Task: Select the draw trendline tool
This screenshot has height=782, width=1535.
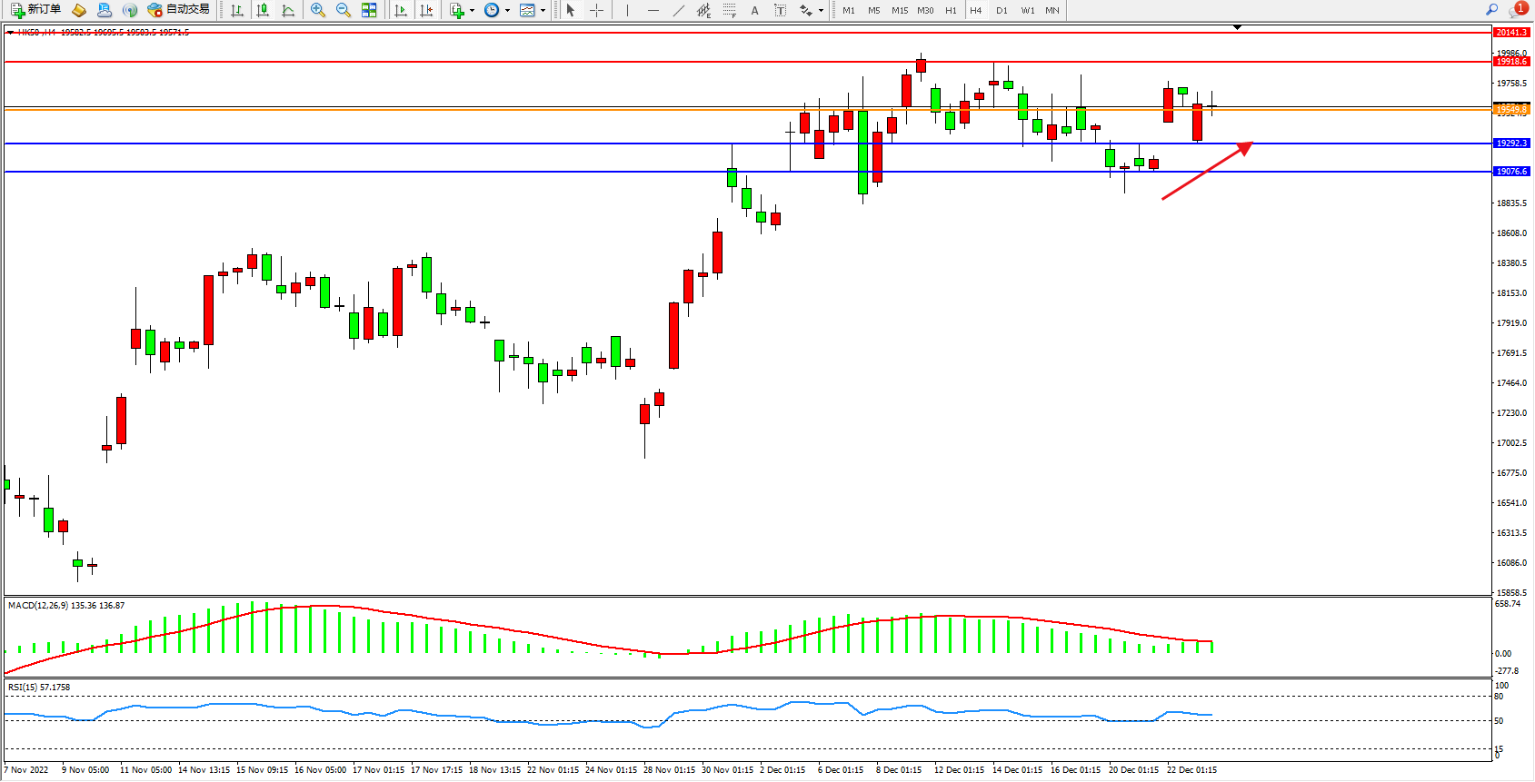Action: pyautogui.click(x=678, y=10)
